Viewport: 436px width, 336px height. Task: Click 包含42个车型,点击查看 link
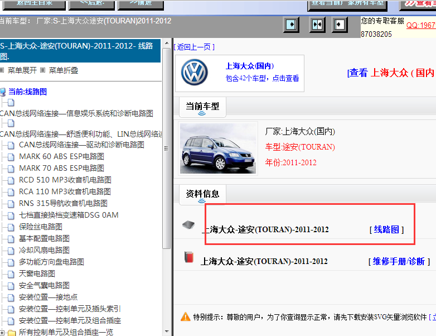tap(262, 78)
